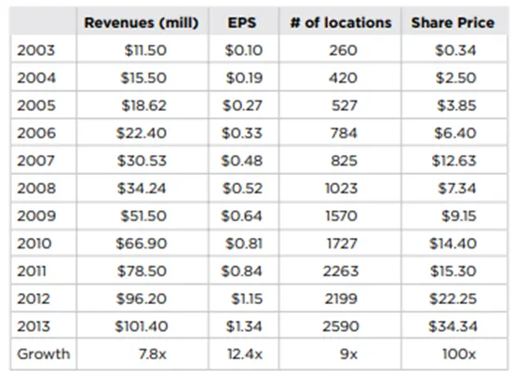Viewport: 514px width, 372px height.
Task: Click locations count '527'
Action: (x=345, y=105)
